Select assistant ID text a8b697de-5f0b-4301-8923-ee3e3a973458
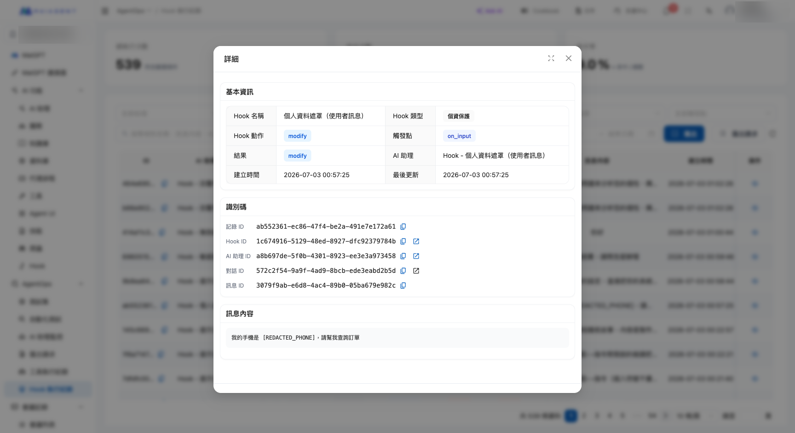This screenshot has height=433, width=795. pos(326,256)
